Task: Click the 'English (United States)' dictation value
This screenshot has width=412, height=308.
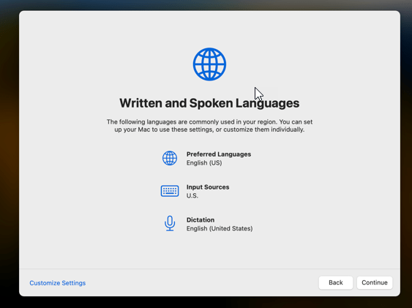Action: coord(220,228)
